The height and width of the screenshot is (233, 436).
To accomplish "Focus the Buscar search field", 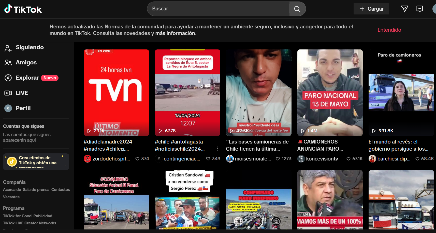I will [218, 9].
